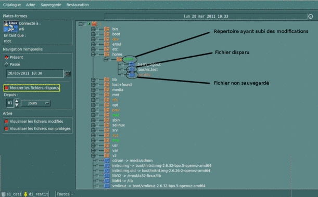Image resolution: width=318 pixels, height=197 pixels.
Task: Select the nfs folder label
Action: click(x=115, y=100)
